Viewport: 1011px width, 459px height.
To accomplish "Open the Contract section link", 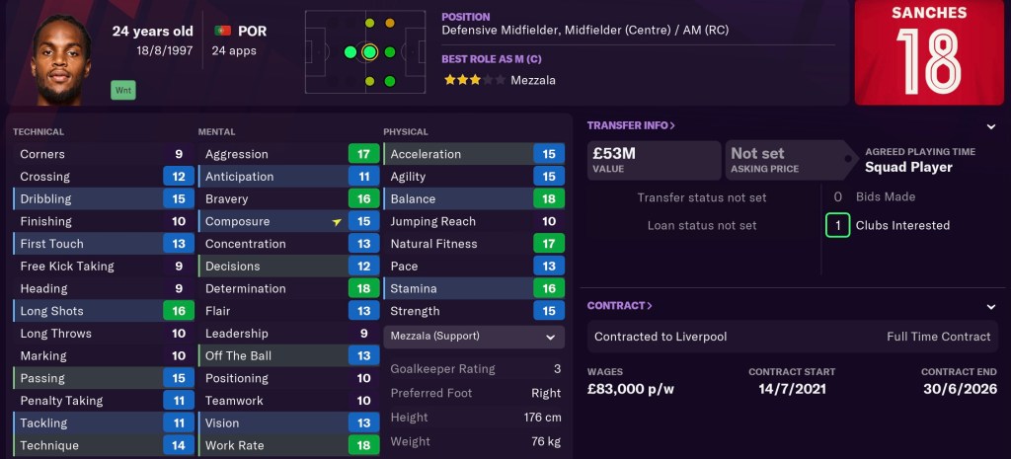I will click(x=619, y=306).
